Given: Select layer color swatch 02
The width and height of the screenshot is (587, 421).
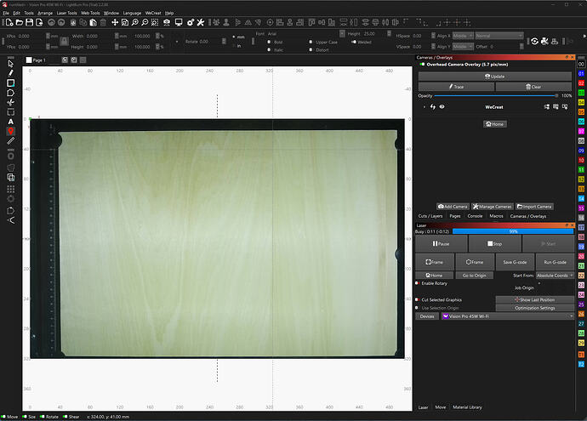Looking at the screenshot, I should 581,83.
